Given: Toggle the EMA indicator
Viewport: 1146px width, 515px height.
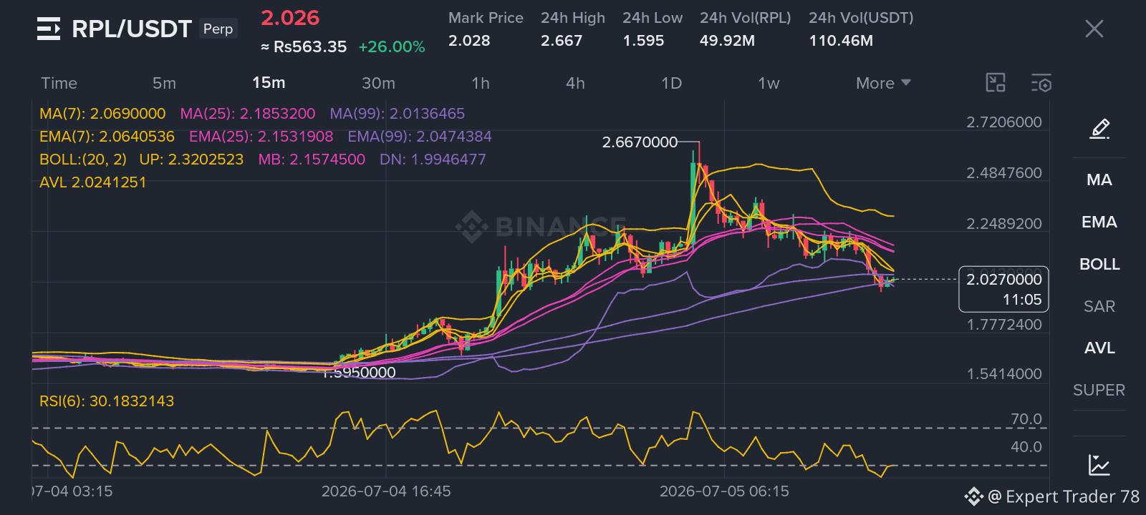Looking at the screenshot, I should pos(1099,222).
